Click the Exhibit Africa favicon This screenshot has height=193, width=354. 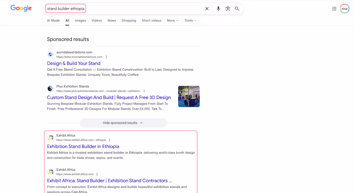pyautogui.click(x=51, y=137)
